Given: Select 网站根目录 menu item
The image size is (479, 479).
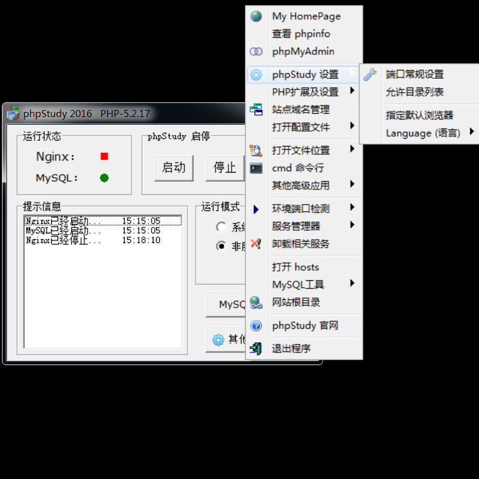Looking at the screenshot, I should point(305,302).
